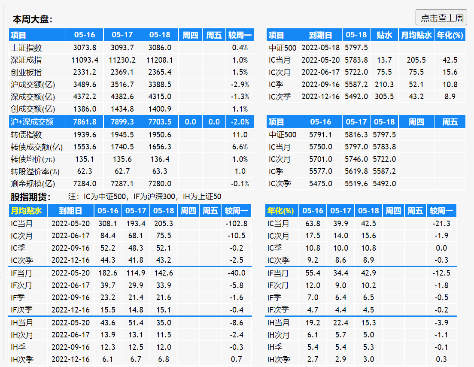Click the 5619.8 value for IC季
The height and width of the screenshot is (367, 474).
point(356,171)
